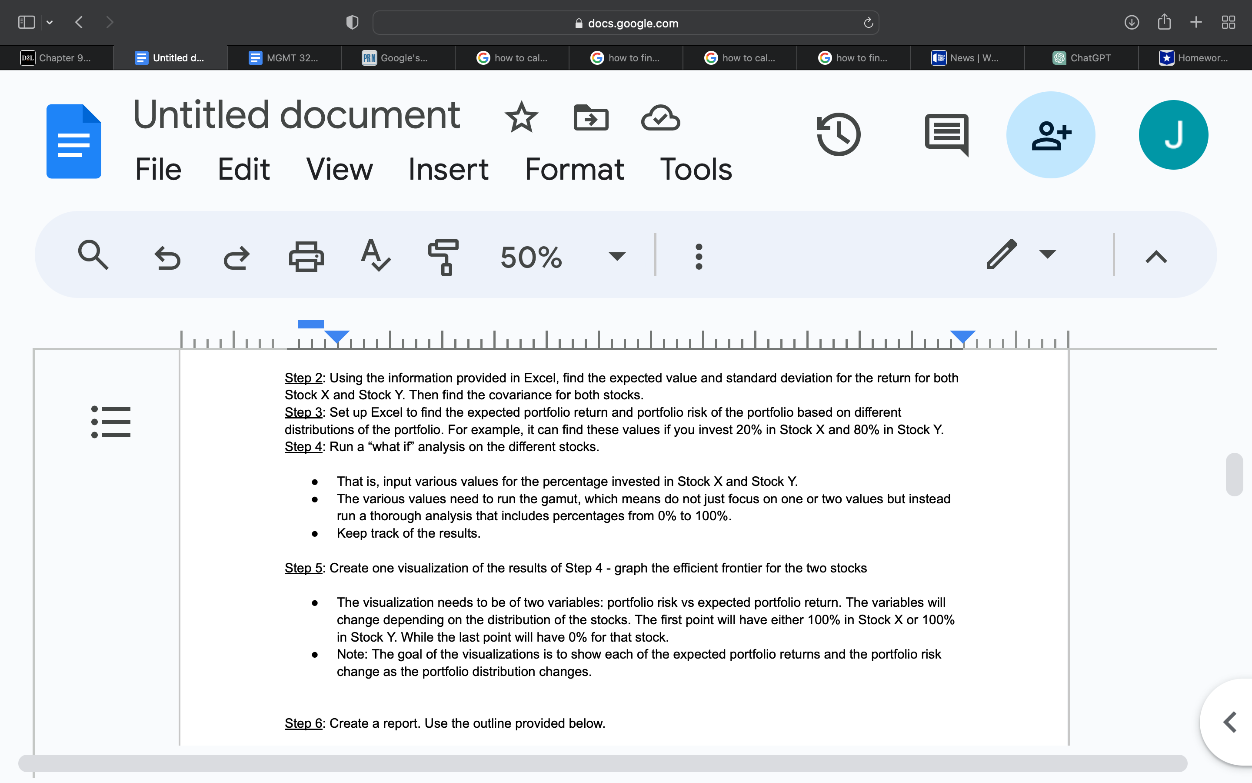Open the Tools menu
1252x783 pixels.
pos(696,169)
